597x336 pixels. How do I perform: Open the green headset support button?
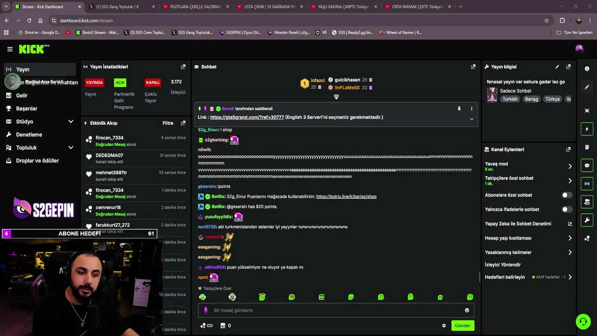click(x=583, y=322)
